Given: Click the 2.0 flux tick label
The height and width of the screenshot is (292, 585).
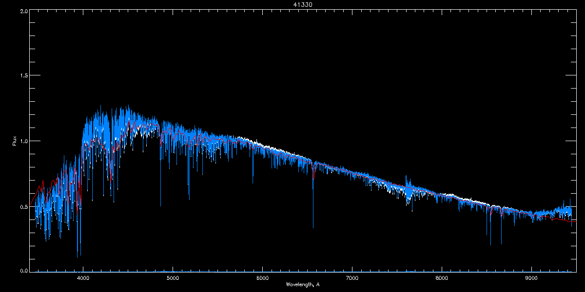Looking at the screenshot, I should click(x=23, y=10).
